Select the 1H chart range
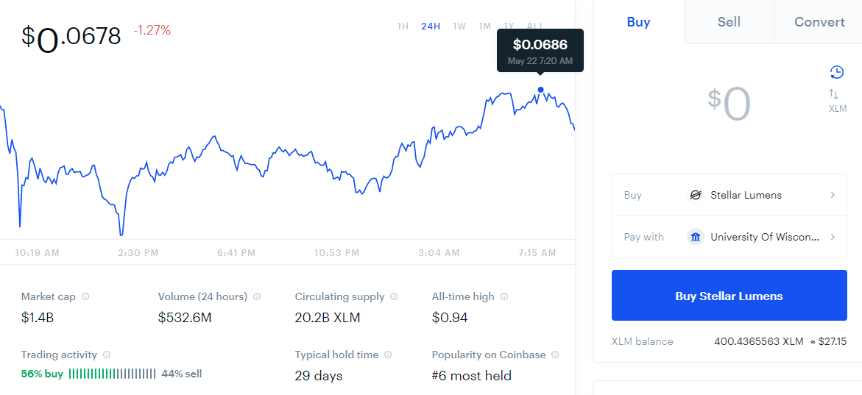 (403, 26)
